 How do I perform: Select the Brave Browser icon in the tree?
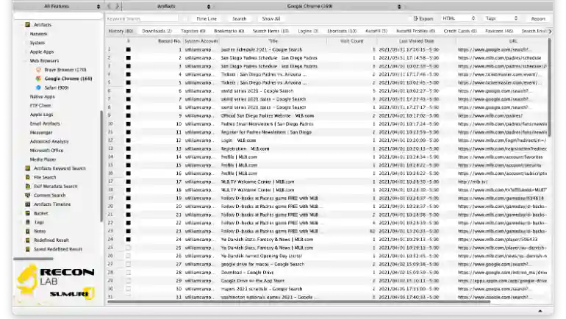(39, 70)
